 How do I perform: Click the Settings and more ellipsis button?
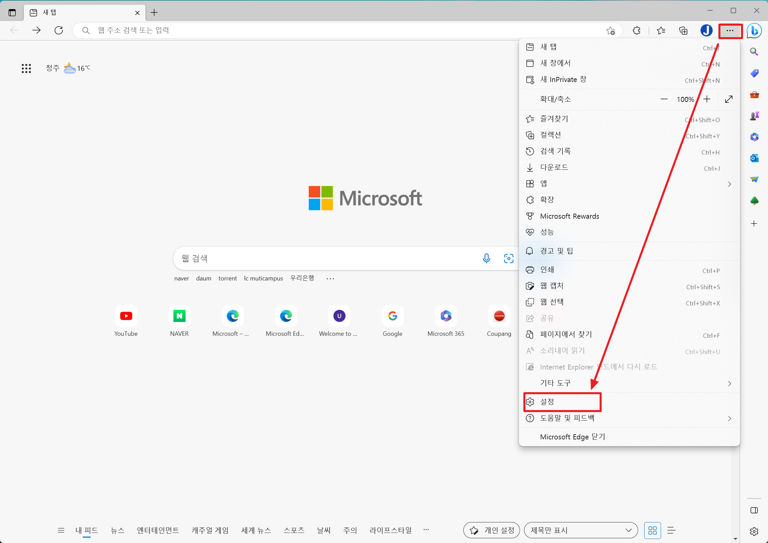pos(730,31)
